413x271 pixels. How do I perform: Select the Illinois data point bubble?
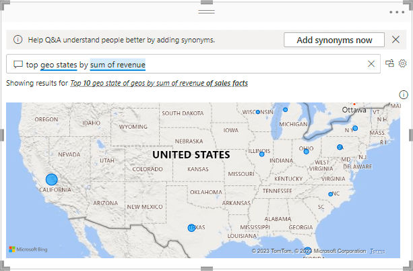(x=261, y=154)
